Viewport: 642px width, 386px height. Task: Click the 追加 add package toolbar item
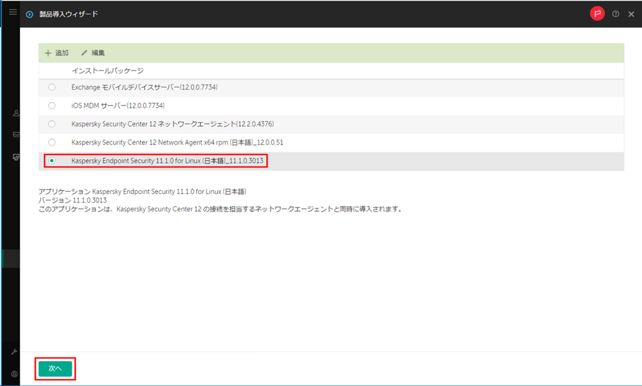(x=57, y=52)
